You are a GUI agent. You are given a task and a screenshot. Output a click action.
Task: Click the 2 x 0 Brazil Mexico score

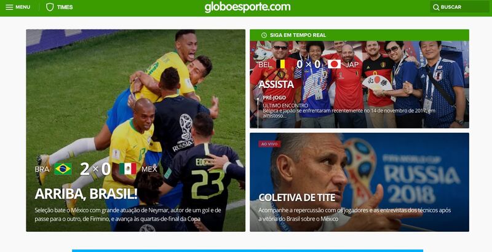coord(95,169)
